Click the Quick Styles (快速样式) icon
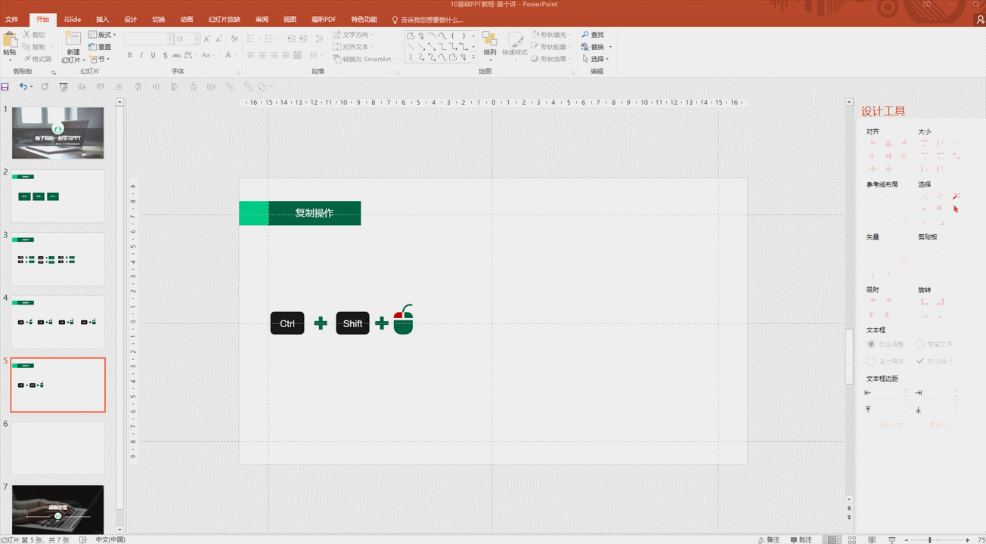The height and width of the screenshot is (544, 986). [x=515, y=40]
